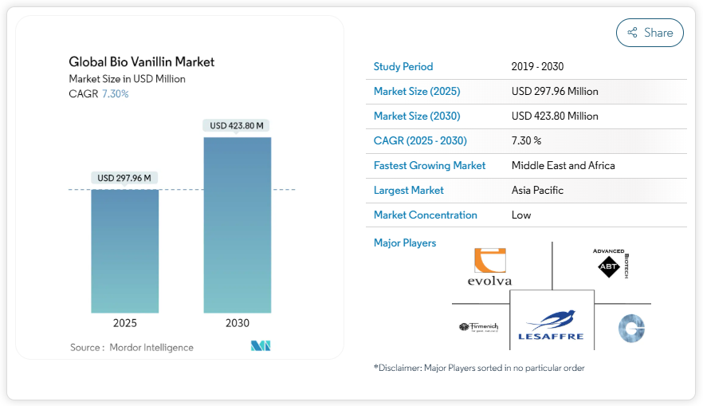Click the Market Size (2025) label
This screenshot has width=703, height=406.
point(417,91)
